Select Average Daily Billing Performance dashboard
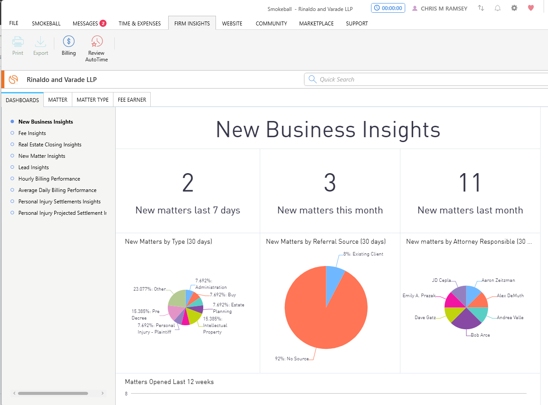 [57, 190]
